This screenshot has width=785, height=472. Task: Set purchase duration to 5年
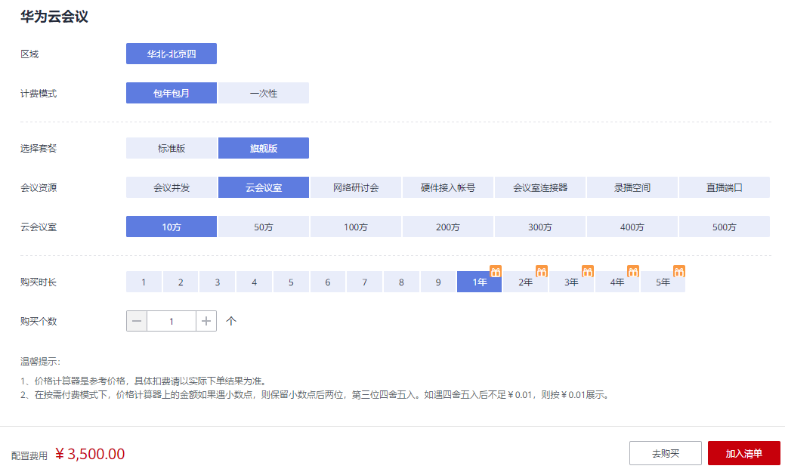point(663,282)
